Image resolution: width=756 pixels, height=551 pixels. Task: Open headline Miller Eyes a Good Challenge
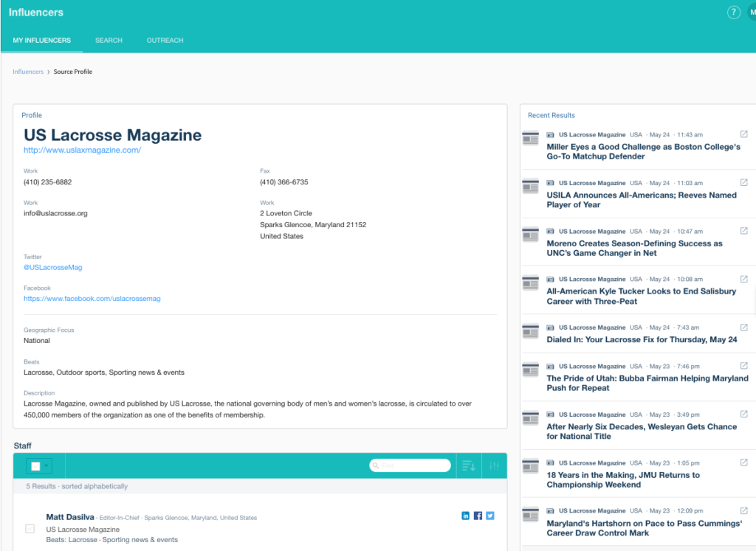643,152
